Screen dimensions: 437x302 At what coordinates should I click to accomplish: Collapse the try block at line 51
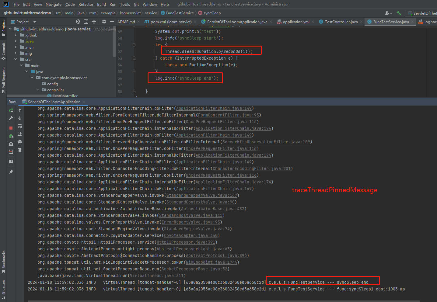(x=134, y=45)
